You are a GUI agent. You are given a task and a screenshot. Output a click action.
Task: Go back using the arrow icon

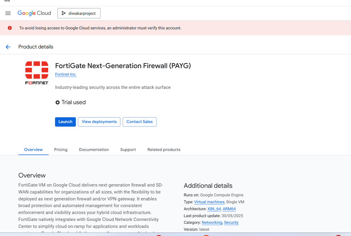click(x=8, y=47)
